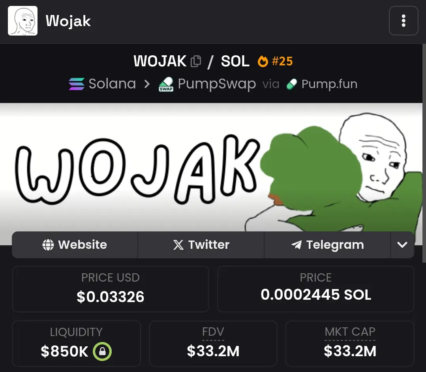Click the Solana chain logo icon
The image size is (426, 372).
[x=77, y=84]
